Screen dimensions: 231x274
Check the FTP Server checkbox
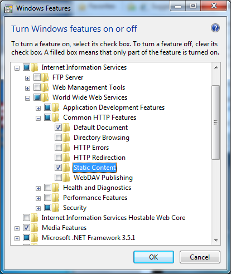(x=37, y=77)
